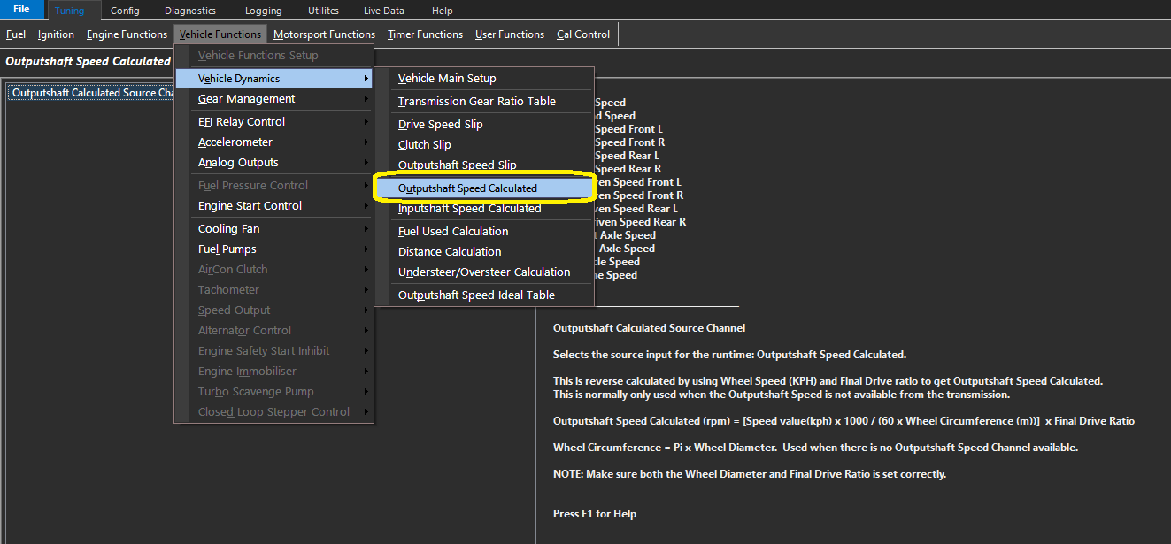Viewport: 1171px width, 544px height.
Task: Switch to the Diagnostics tab
Action: click(x=189, y=11)
